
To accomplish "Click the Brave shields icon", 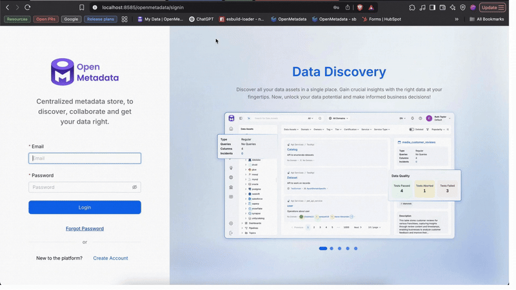I will [x=360, y=8].
